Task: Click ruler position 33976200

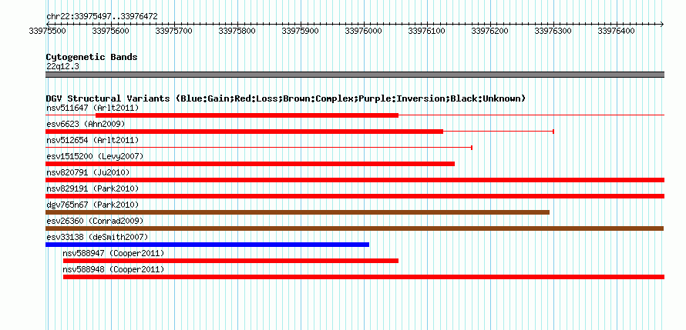Action: [x=490, y=31]
